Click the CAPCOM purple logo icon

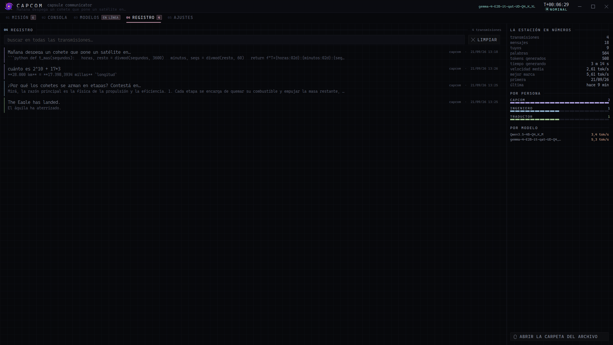pyautogui.click(x=9, y=6)
